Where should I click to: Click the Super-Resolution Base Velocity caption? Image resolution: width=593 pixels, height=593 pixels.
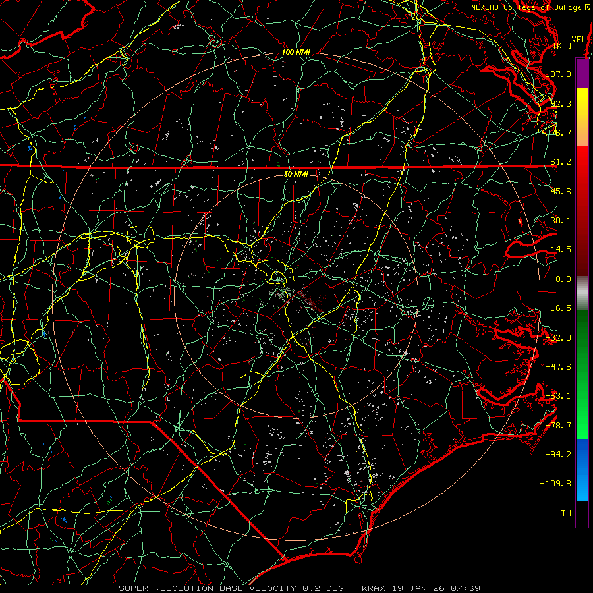(x=300, y=588)
